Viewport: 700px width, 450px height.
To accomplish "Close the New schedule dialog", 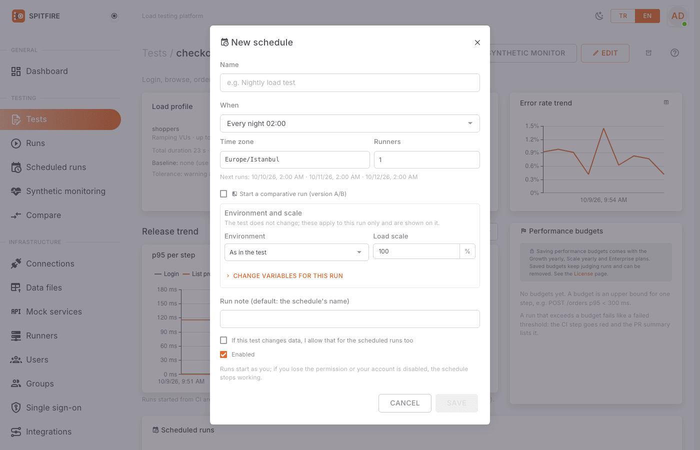I will click(x=477, y=42).
